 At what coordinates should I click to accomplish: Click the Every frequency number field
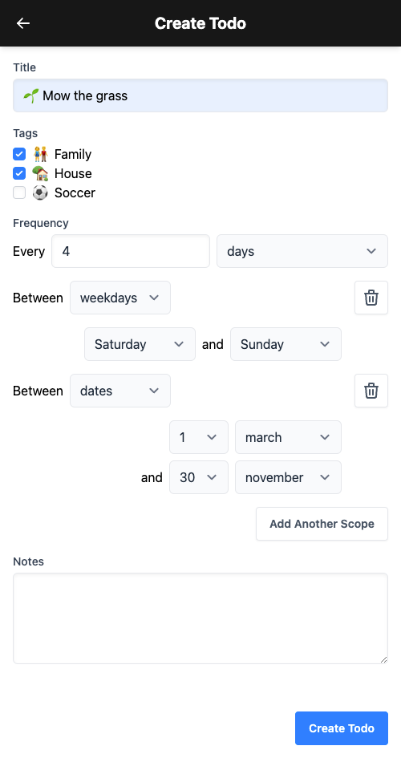(x=131, y=251)
